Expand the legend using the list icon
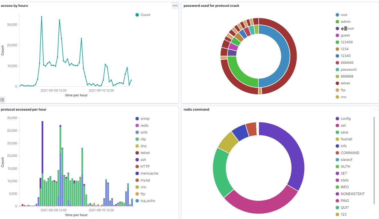 pyautogui.click(x=2, y=100)
